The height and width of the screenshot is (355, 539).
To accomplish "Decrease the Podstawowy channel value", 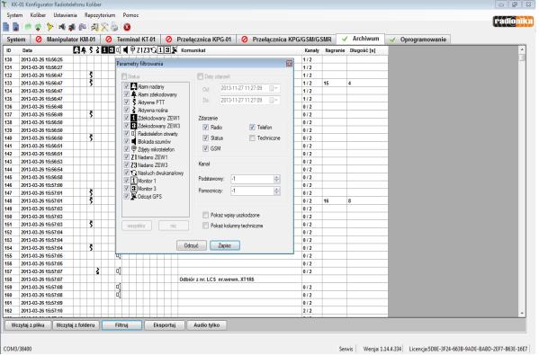I will tap(277, 182).
